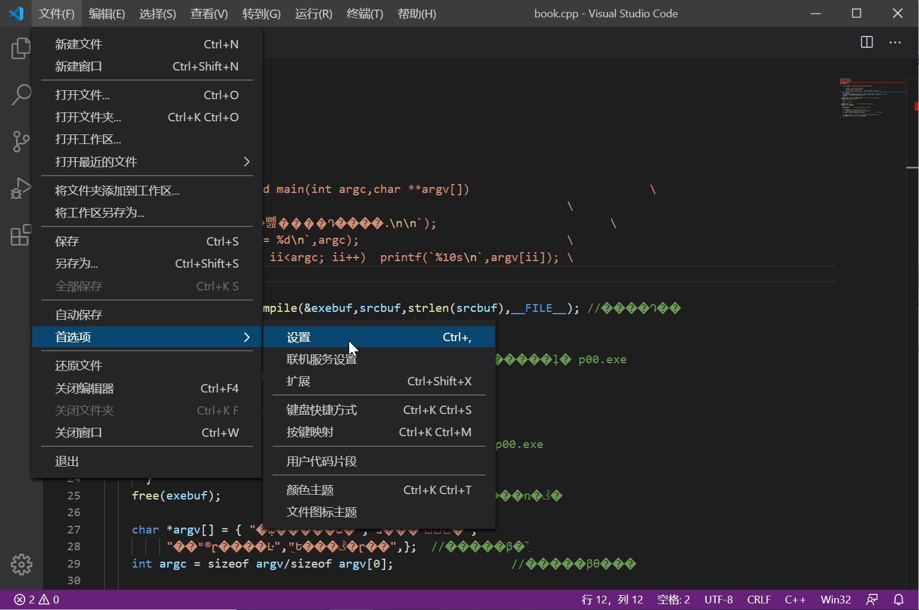Split the editor using the top-right icon
919x610 pixels.
865,42
